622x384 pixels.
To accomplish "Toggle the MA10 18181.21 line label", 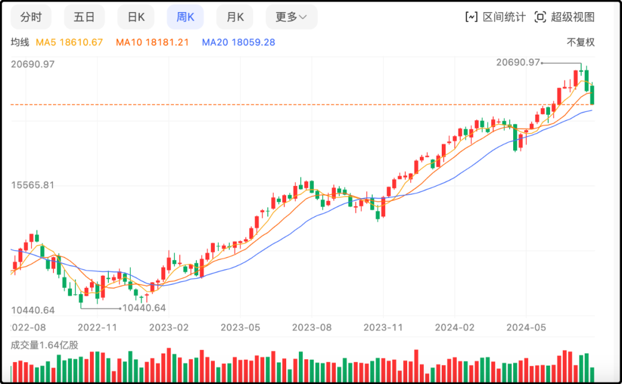I will 152,42.
